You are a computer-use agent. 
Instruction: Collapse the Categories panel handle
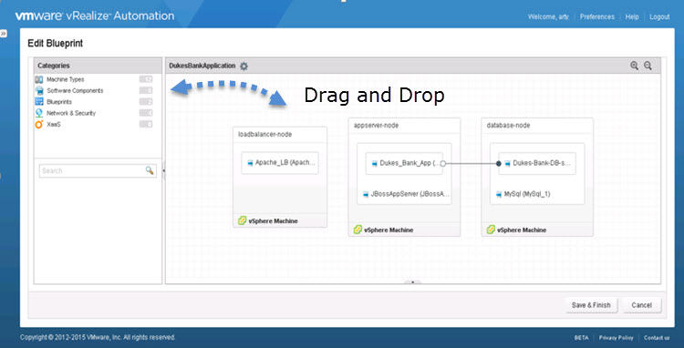pos(163,170)
